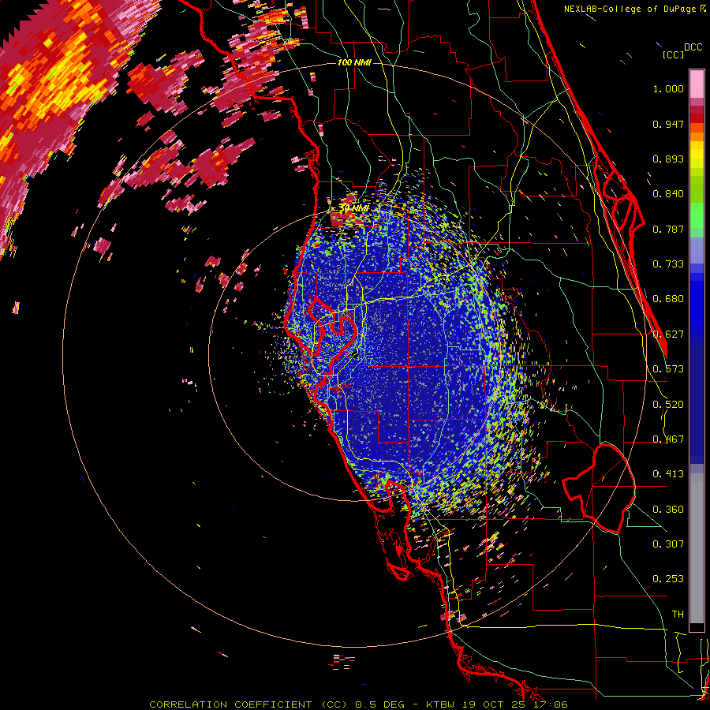Click the 17:06 timestamp in caption
Screen dimensions: 710x710
click(x=550, y=704)
